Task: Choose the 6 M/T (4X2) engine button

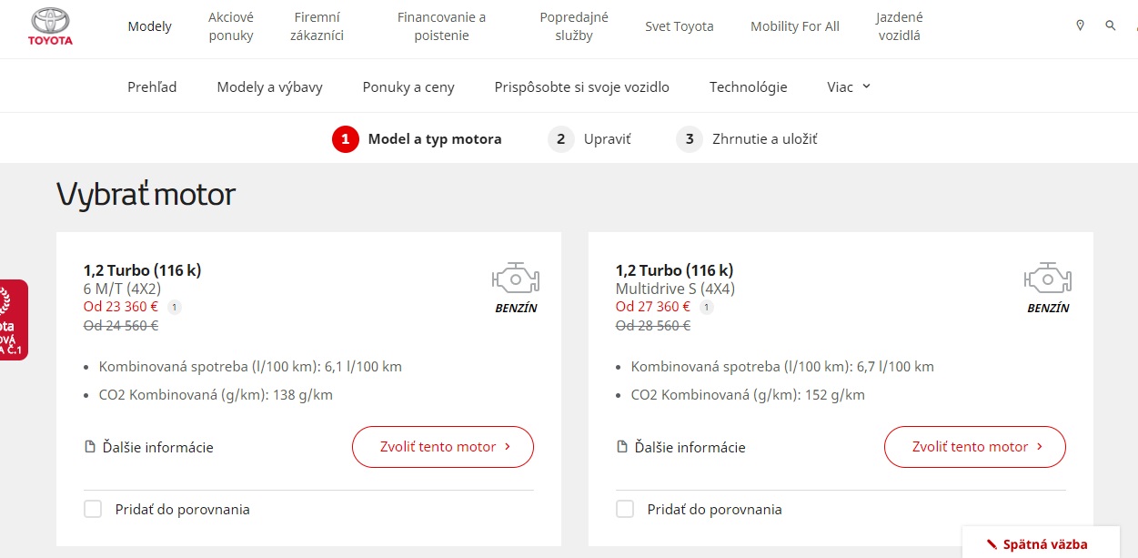Action: click(x=443, y=447)
